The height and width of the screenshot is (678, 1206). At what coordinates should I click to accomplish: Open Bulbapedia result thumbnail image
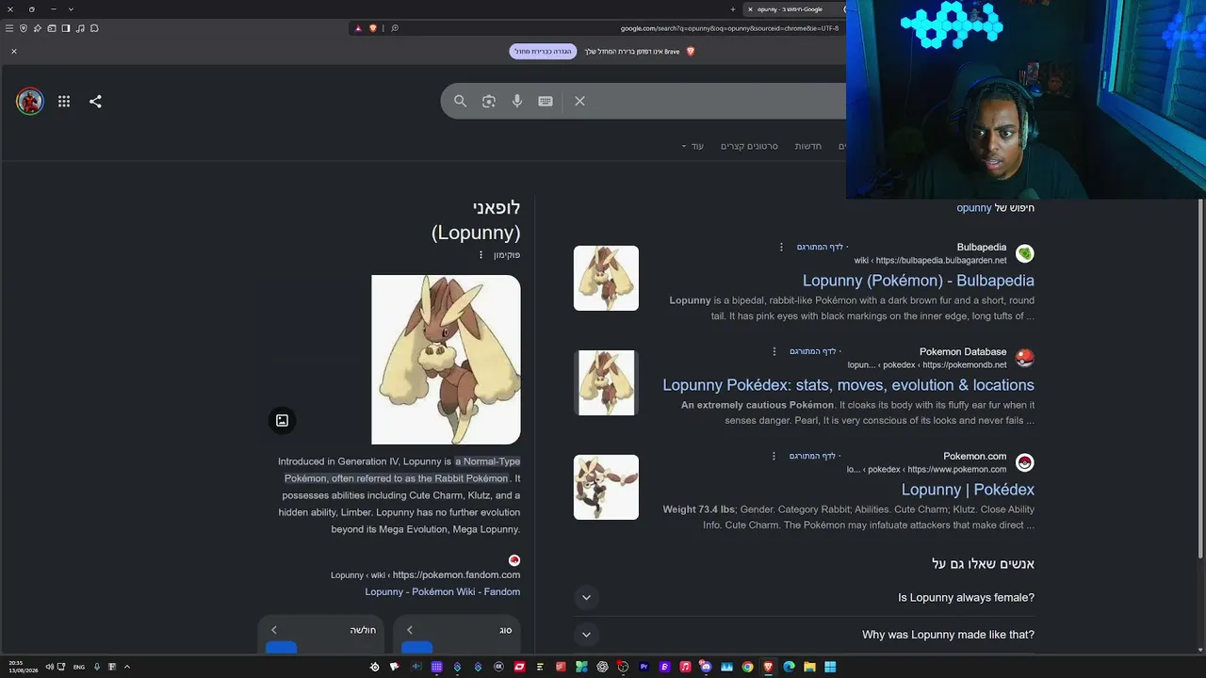point(606,279)
